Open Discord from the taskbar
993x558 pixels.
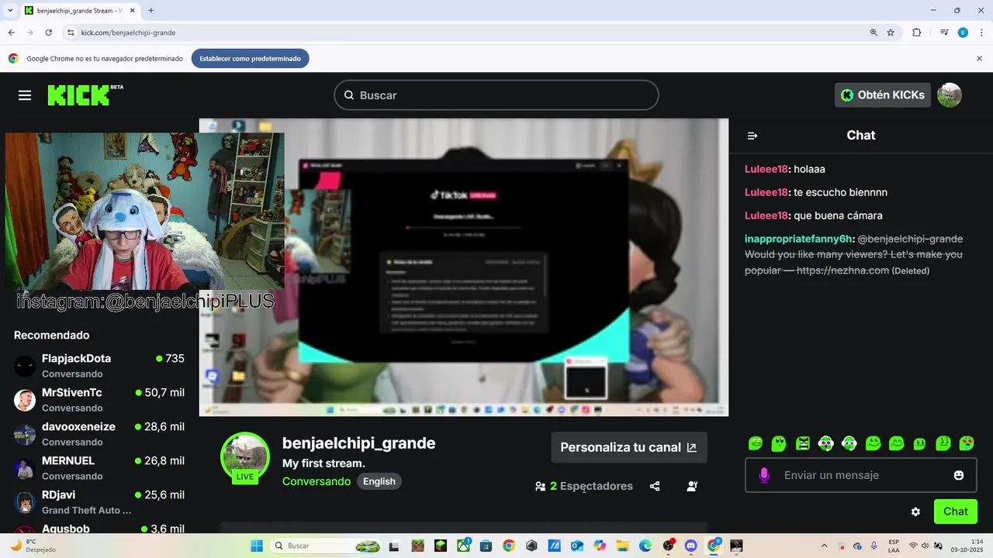690,546
